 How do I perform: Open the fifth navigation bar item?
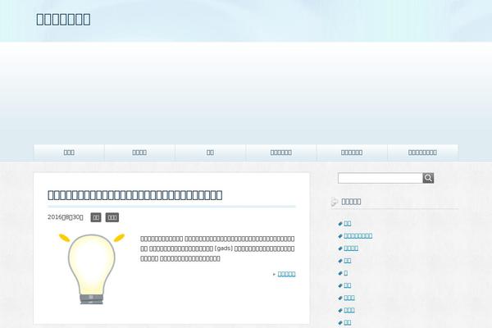click(x=352, y=153)
